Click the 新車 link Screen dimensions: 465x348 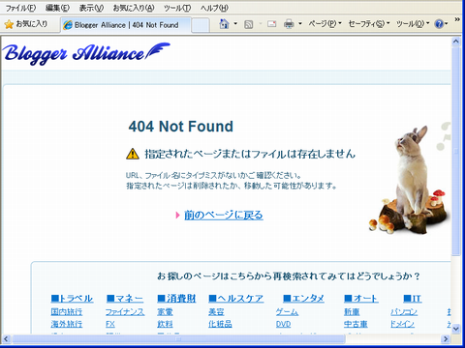[x=352, y=312]
